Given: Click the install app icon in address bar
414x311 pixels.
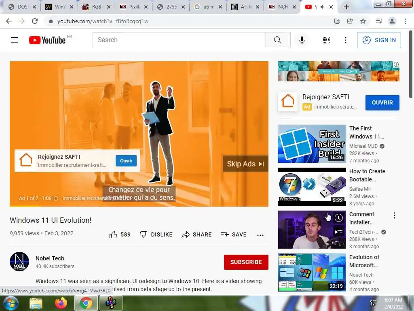Looking at the screenshot, I should point(337,21).
